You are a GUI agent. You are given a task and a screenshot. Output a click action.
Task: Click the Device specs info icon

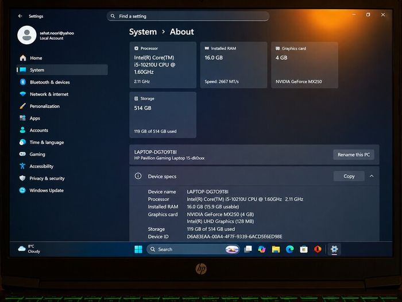tap(138, 176)
